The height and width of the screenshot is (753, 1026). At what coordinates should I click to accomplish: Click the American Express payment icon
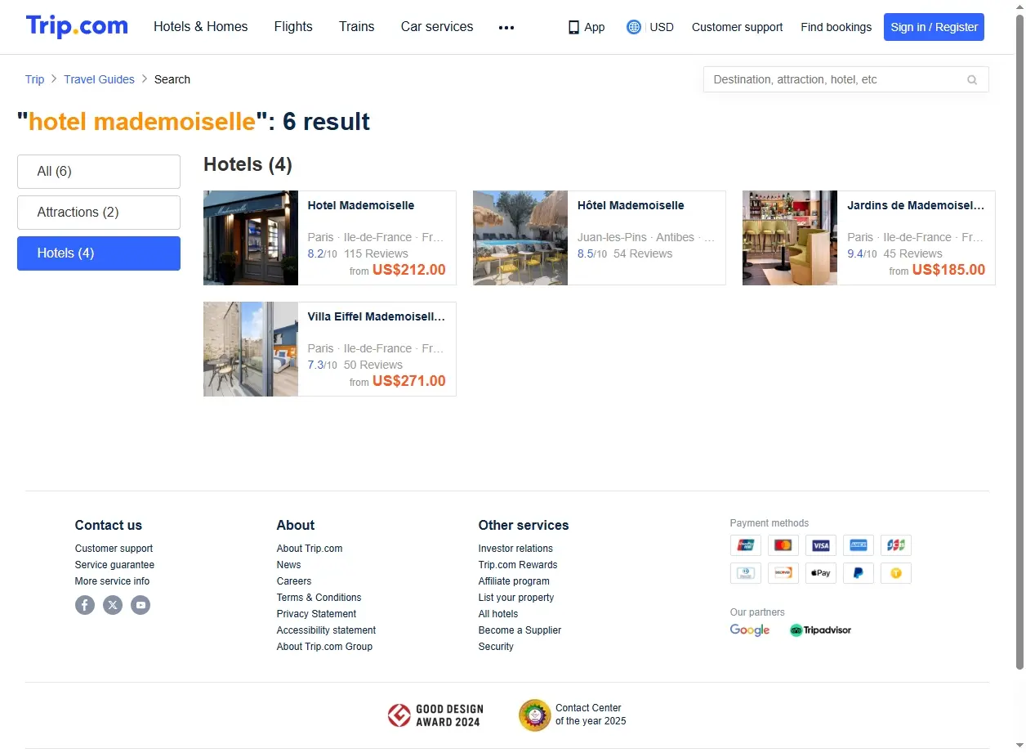click(x=859, y=545)
